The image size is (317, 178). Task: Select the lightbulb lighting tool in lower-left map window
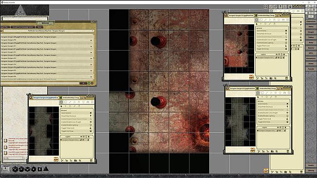(x=83, y=102)
